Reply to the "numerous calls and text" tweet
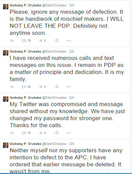Image resolution: width=132 pixels, height=174 pixels. [12, 87]
